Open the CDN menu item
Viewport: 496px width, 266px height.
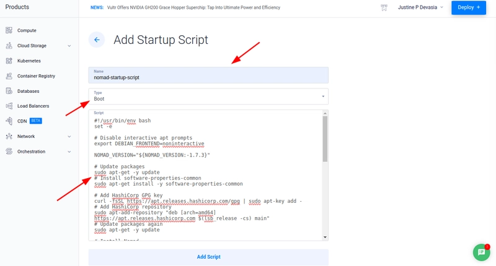[x=22, y=121]
